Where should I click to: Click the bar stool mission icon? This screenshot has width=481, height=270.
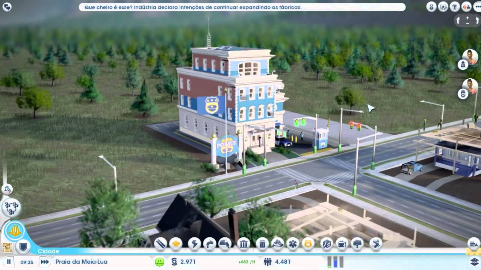pyautogui.click(x=463, y=65)
